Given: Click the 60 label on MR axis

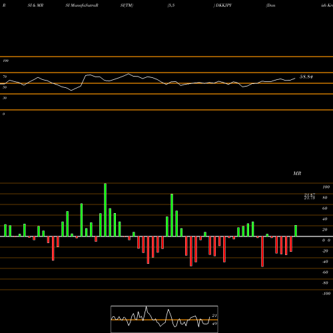Looking at the screenshot, I should (325, 208).
